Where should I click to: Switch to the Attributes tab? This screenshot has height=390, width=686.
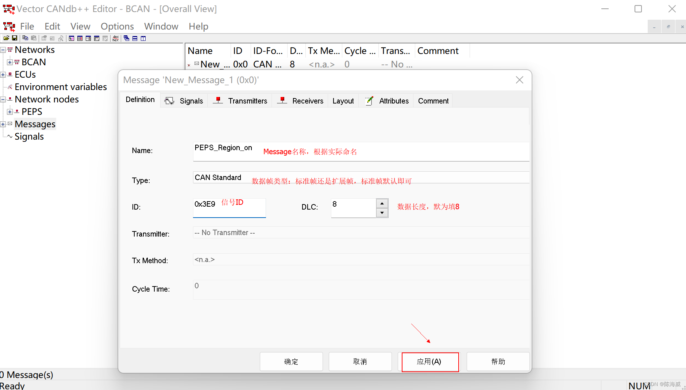coord(393,101)
